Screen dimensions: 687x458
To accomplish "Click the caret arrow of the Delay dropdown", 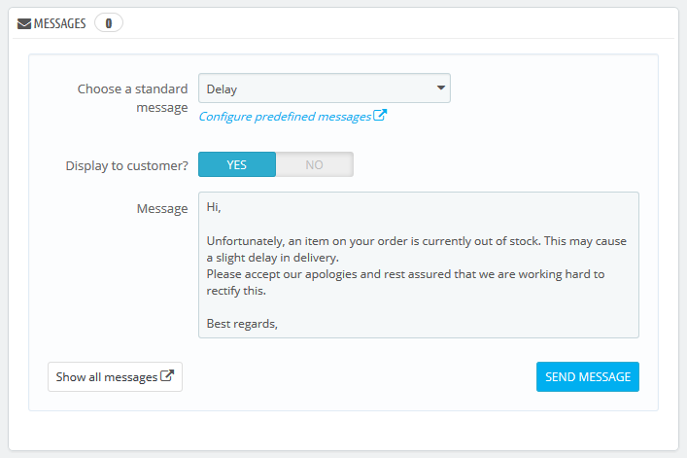I will pyautogui.click(x=441, y=88).
